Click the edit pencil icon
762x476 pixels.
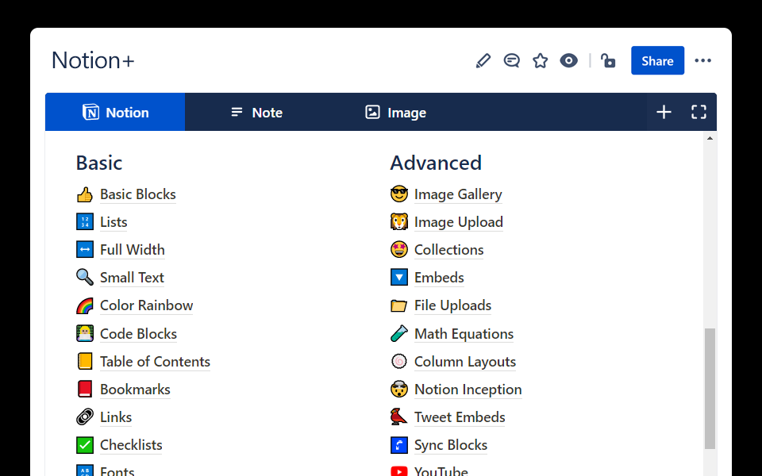click(483, 61)
